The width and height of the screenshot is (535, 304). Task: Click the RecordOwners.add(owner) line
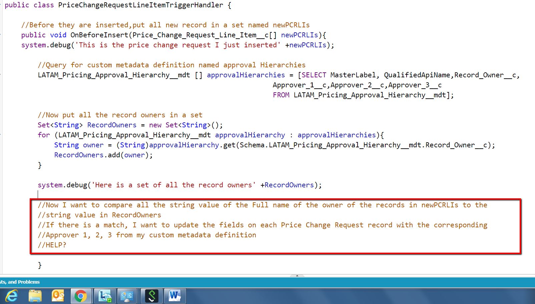[x=103, y=155]
